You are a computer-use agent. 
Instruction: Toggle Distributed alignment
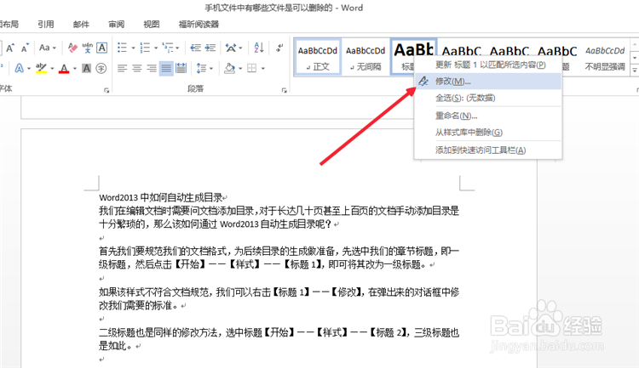pos(181,68)
